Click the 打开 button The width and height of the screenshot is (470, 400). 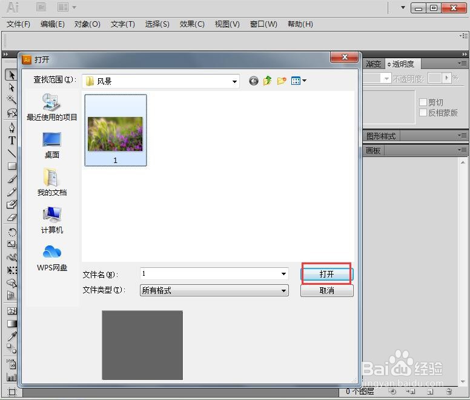point(326,274)
